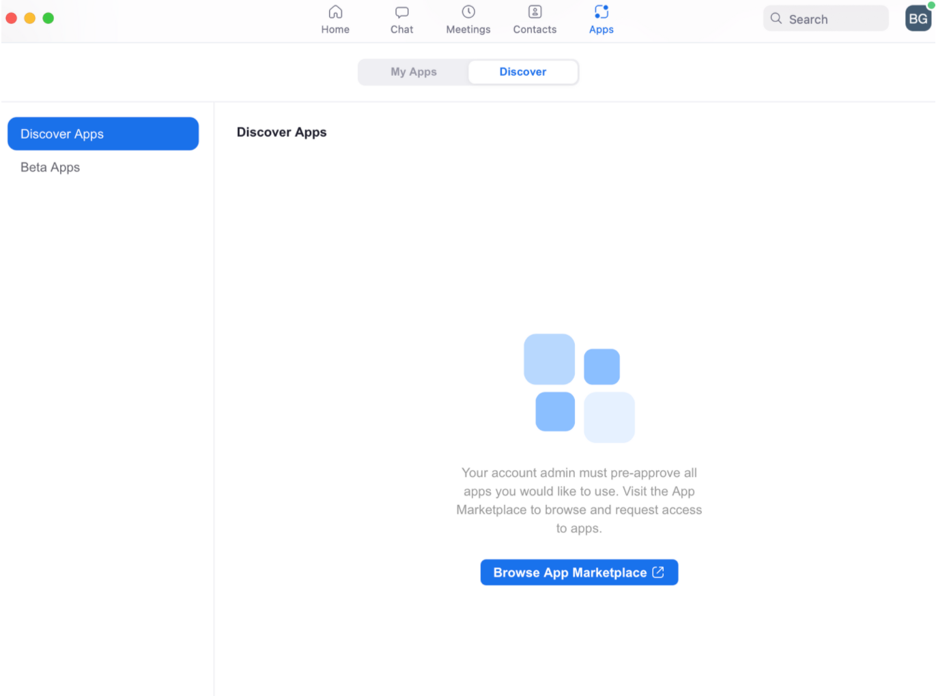Close the window with the red button
The width and height of the screenshot is (949, 696).
[12, 18]
